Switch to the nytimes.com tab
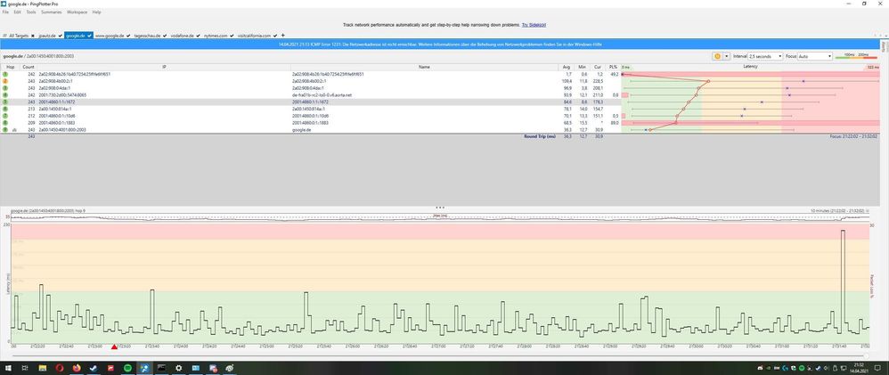This screenshot has width=889, height=375. tap(216, 36)
